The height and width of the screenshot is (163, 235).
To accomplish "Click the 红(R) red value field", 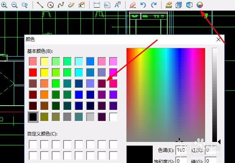I will [211, 150].
